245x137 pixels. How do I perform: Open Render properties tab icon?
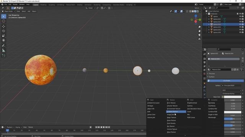[x=204, y=59]
